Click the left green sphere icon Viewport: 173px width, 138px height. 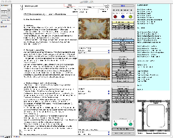click(115, 124)
